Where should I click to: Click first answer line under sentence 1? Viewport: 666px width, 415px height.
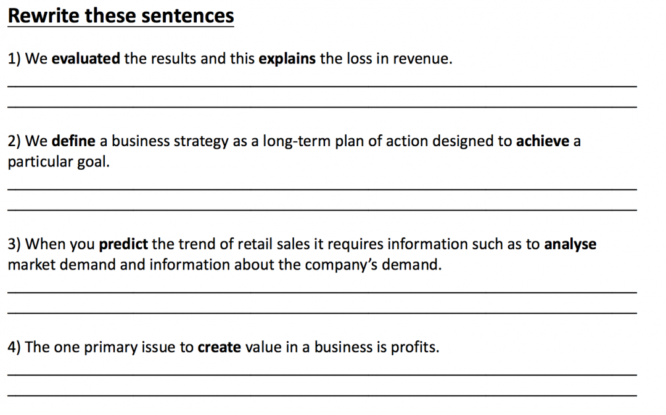click(322, 86)
